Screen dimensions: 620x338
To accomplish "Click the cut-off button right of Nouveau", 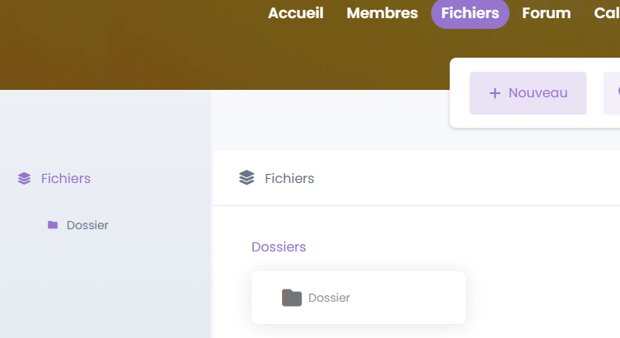I will coord(611,93).
